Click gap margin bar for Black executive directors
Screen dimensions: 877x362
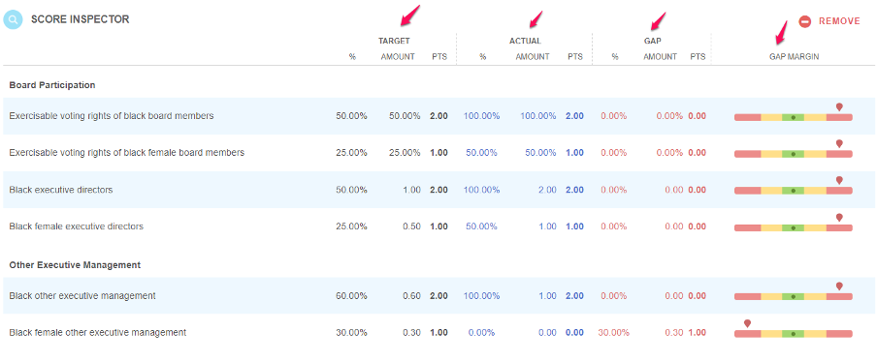(x=794, y=191)
